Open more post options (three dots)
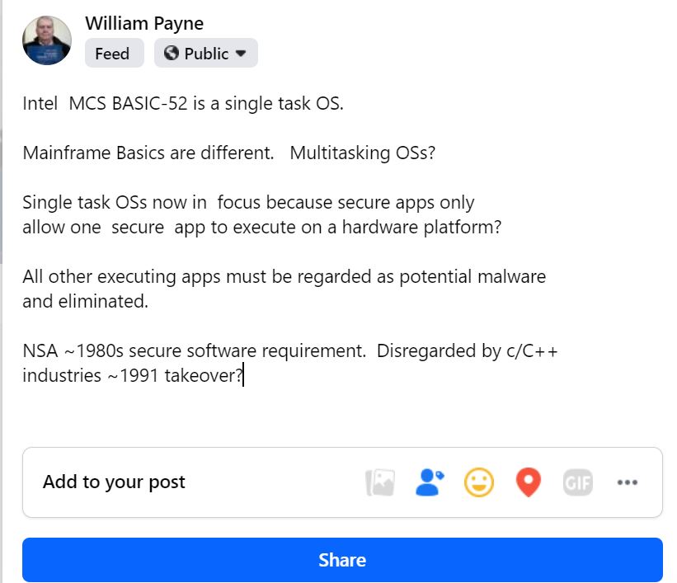The width and height of the screenshot is (677, 583). tap(627, 482)
